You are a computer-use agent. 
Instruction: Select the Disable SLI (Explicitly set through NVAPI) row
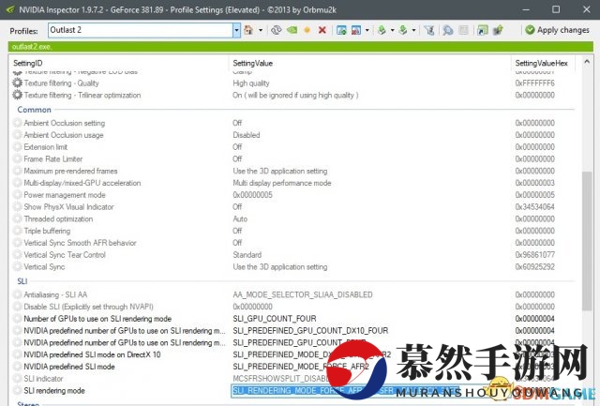pos(292,307)
